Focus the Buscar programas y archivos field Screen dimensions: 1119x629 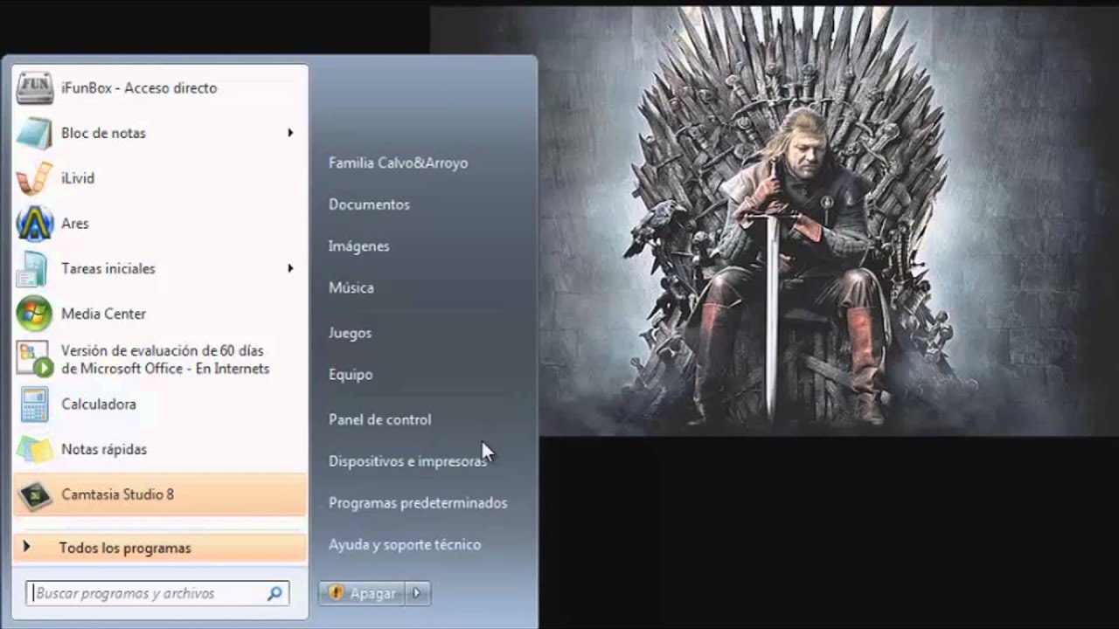pos(157,593)
